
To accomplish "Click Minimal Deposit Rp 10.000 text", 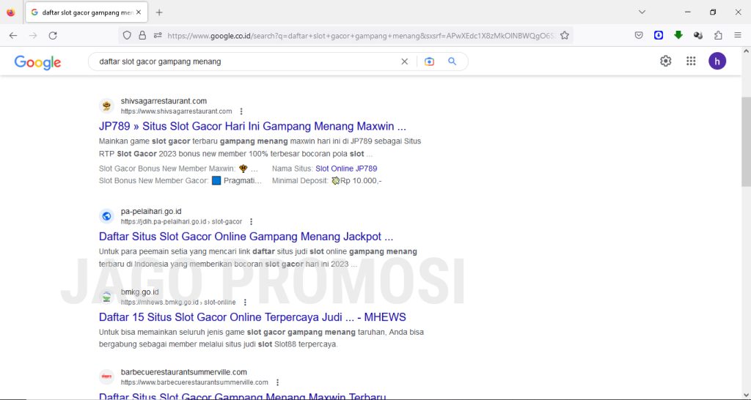I will click(326, 181).
